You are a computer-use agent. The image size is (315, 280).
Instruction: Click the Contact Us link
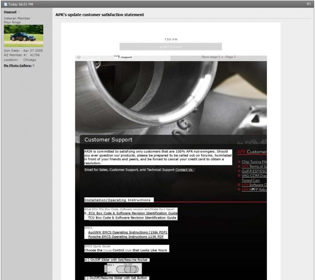pyautogui.click(x=184, y=170)
